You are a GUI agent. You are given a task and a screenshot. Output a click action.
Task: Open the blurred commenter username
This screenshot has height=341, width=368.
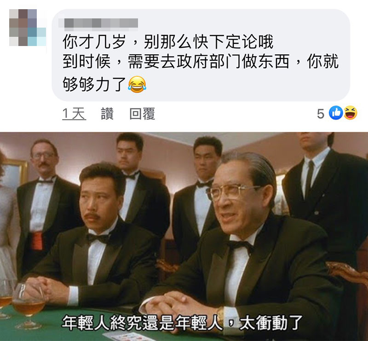click(x=98, y=24)
